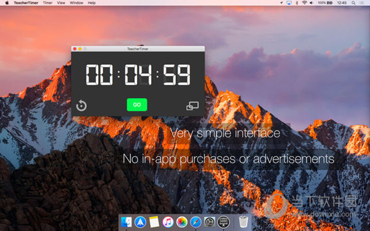Open the Trash in the Dock
The width and height of the screenshot is (370, 231).
[244, 222]
